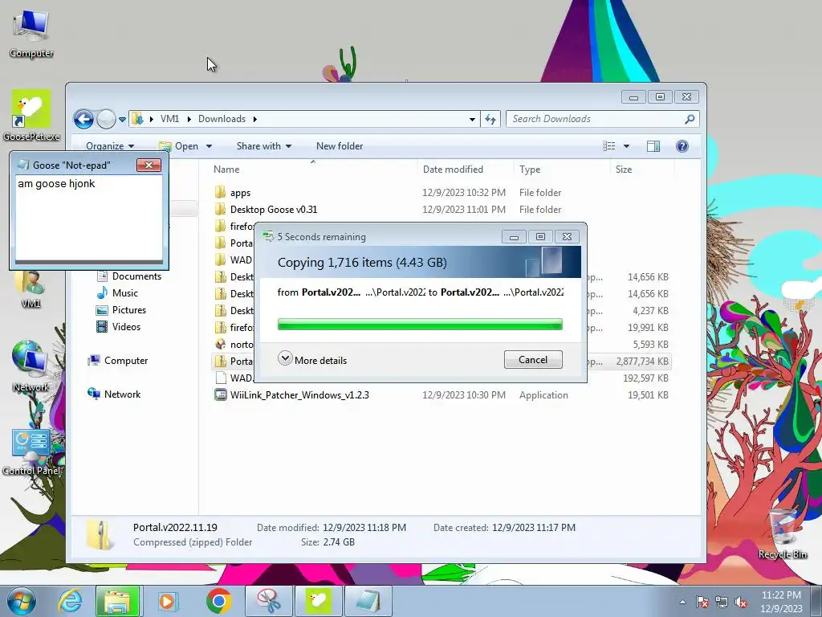
Task: Select Pictures in navigation pane
Action: 121,310
